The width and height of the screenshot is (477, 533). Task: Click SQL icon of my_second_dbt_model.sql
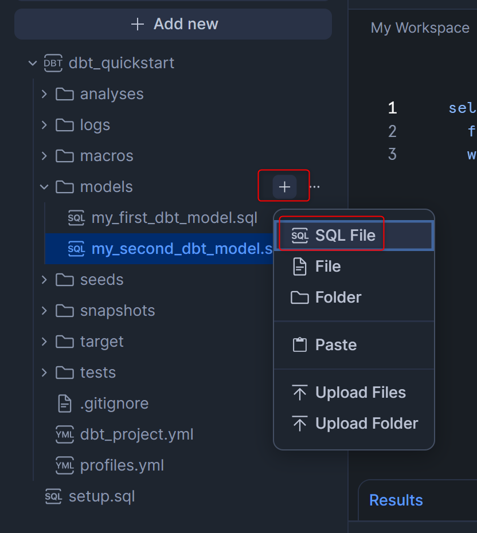76,249
